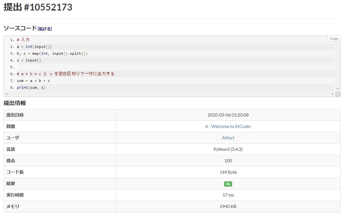Click the memory value 2940 KB
This screenshot has width=345, height=216.
pyautogui.click(x=228, y=206)
